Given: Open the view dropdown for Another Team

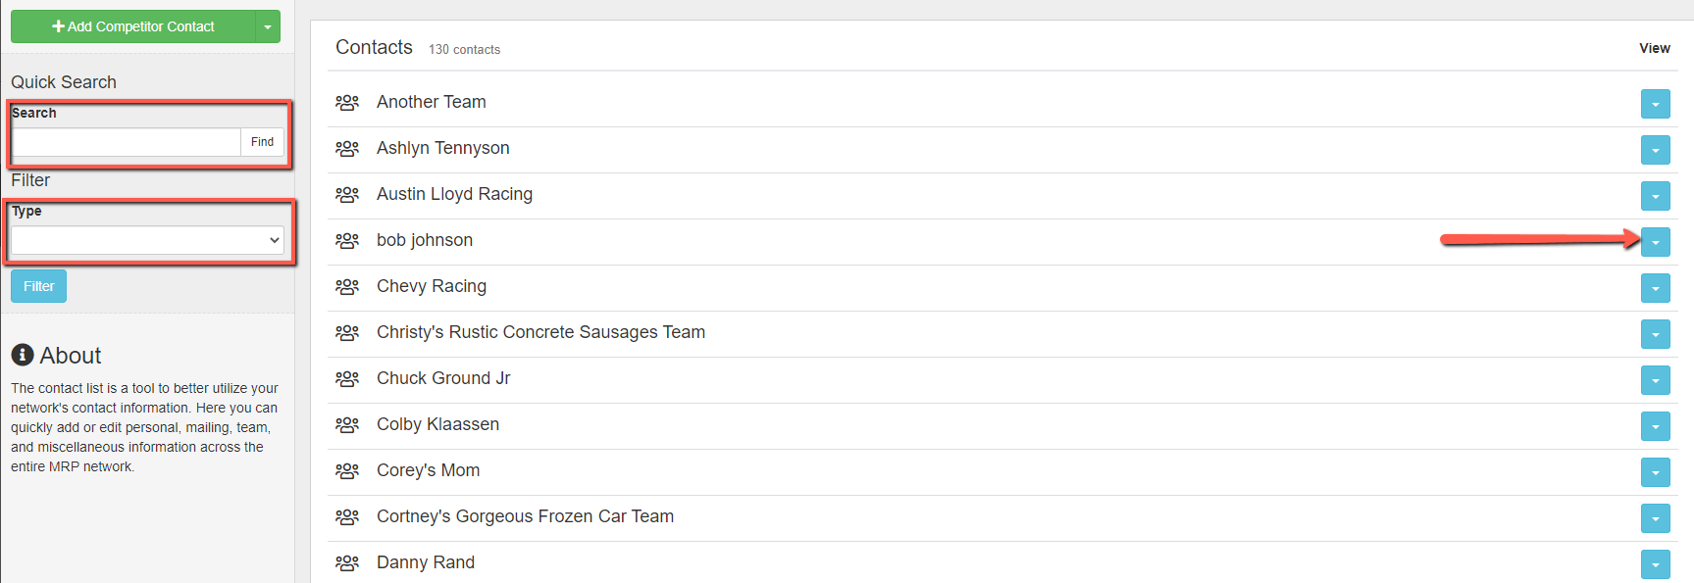Looking at the screenshot, I should (x=1655, y=104).
